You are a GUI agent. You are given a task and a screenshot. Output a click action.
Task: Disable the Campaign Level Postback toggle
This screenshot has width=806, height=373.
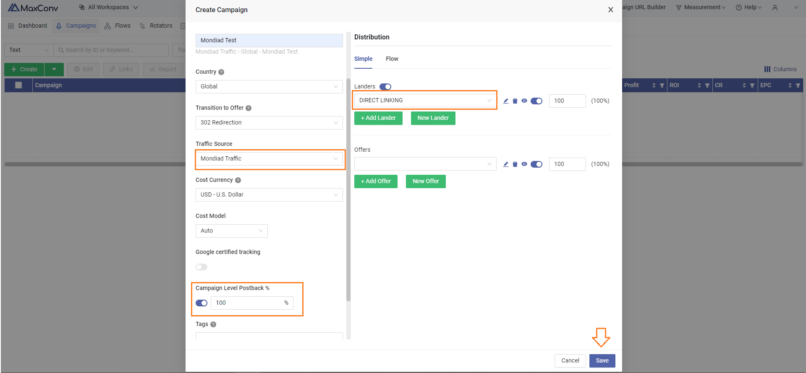click(x=201, y=303)
